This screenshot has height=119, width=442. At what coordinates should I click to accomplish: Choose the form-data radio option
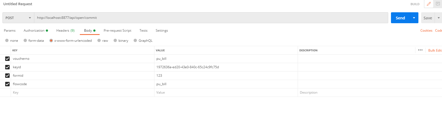pos(25,40)
